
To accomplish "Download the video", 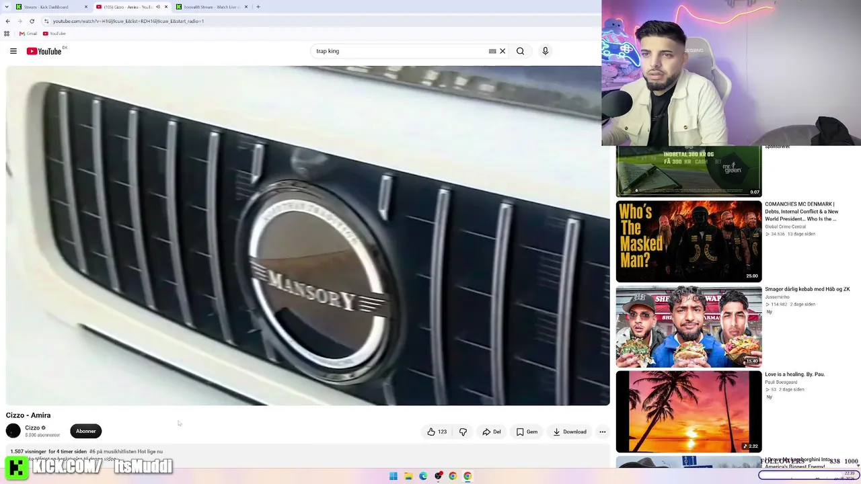I will tap(570, 432).
